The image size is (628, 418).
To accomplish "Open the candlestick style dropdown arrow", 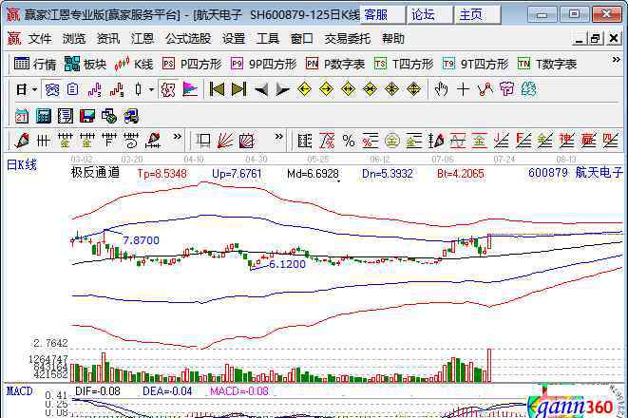I will (151, 89).
